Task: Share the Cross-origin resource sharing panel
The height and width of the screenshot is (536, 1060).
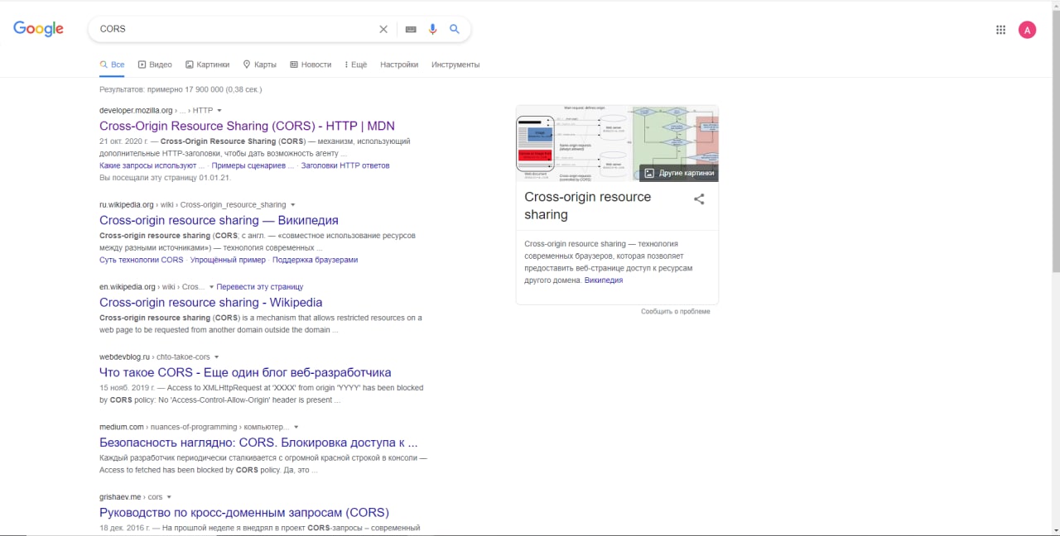Action: point(699,199)
